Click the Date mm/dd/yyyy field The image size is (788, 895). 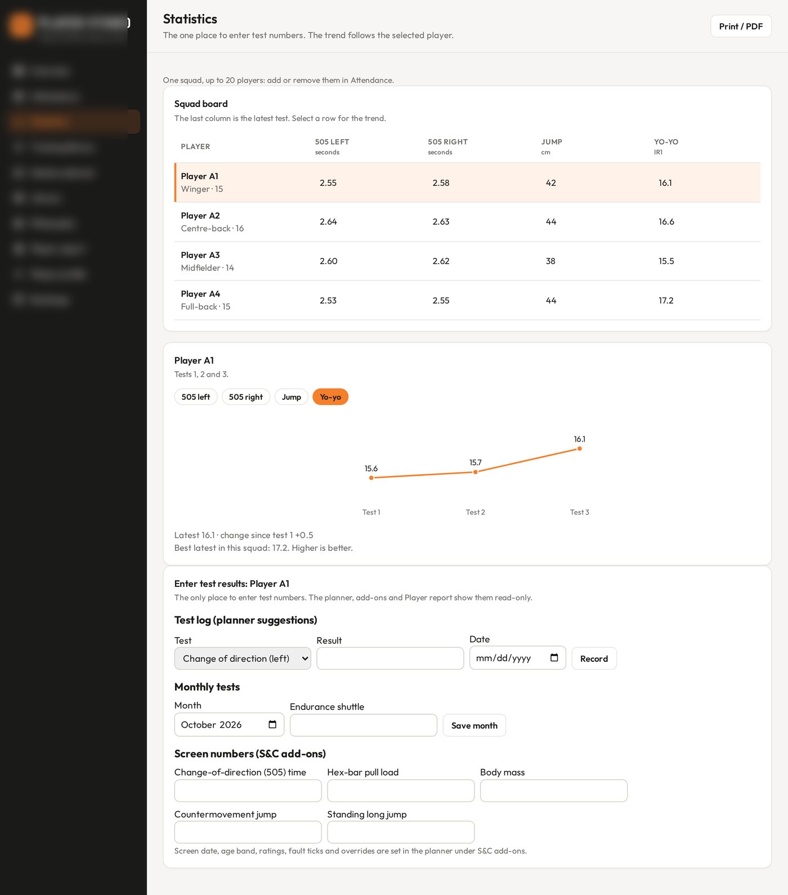(518, 658)
